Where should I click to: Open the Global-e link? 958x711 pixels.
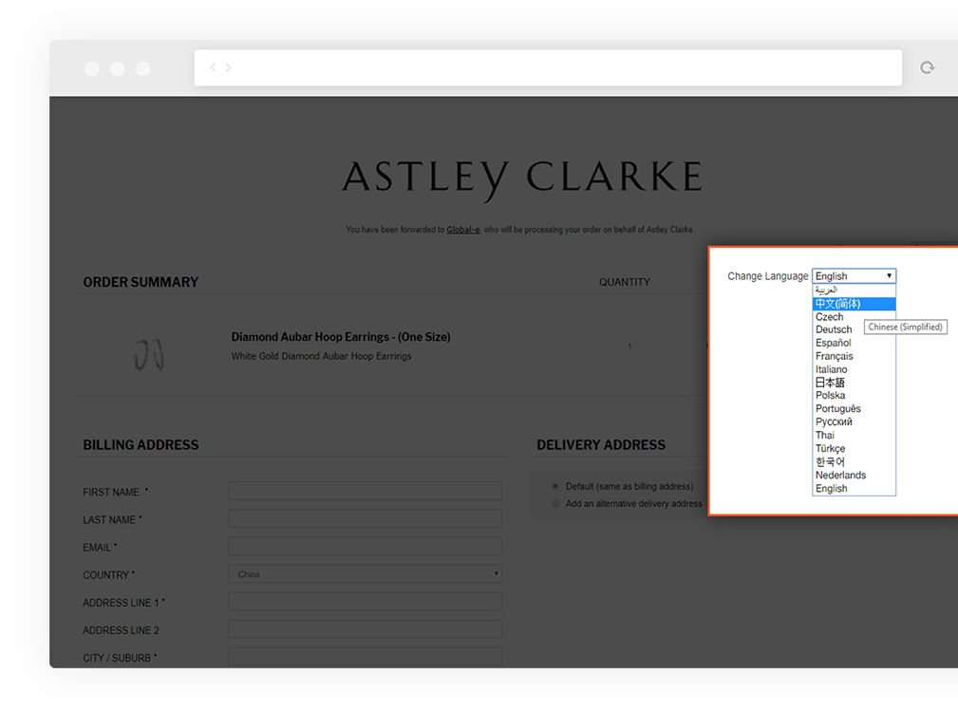point(462,230)
